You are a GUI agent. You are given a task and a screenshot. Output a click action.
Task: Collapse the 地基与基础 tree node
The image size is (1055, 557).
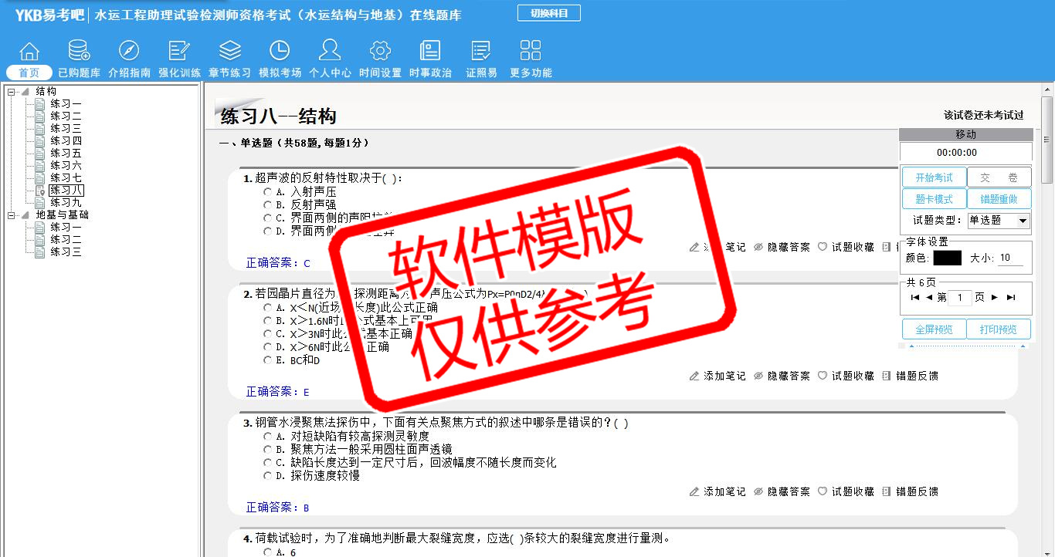12,215
